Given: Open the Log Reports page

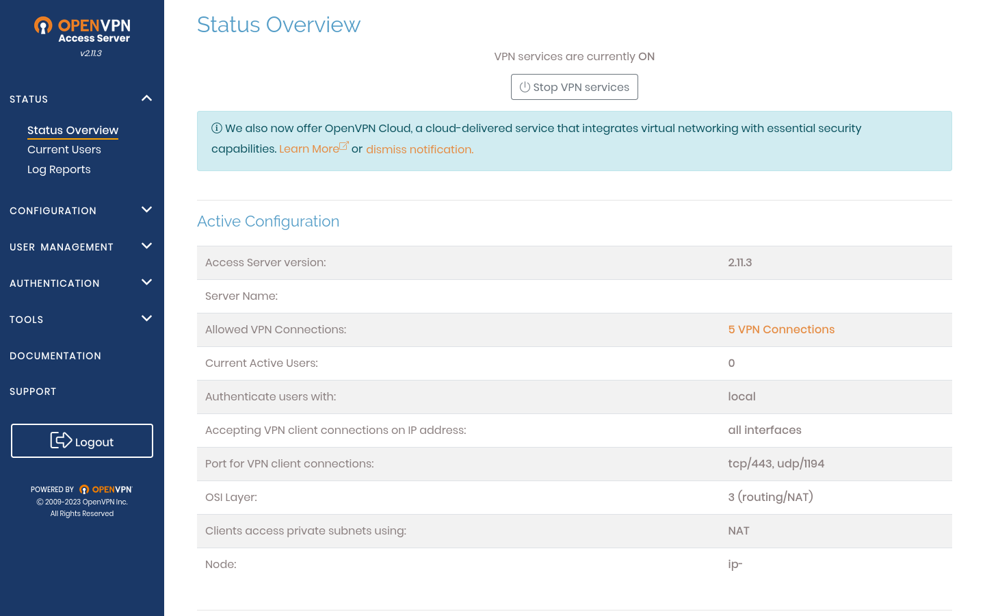Looking at the screenshot, I should coord(59,169).
